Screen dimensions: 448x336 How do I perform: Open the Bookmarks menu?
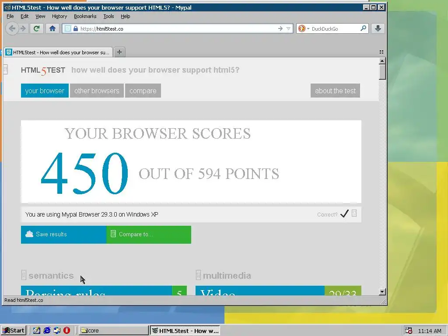point(85,16)
